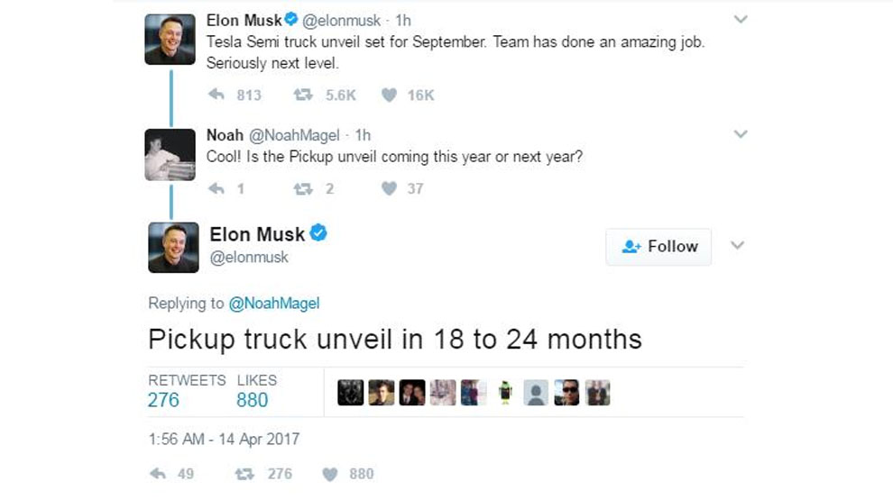Retweet the Tesla Semi truck tweet
893x500 pixels.
(x=304, y=95)
